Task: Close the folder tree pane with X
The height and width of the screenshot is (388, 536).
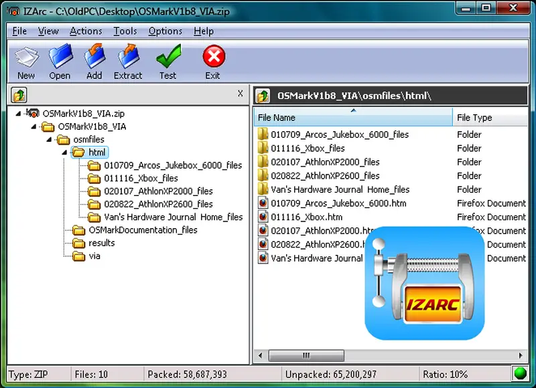Action: tap(241, 93)
